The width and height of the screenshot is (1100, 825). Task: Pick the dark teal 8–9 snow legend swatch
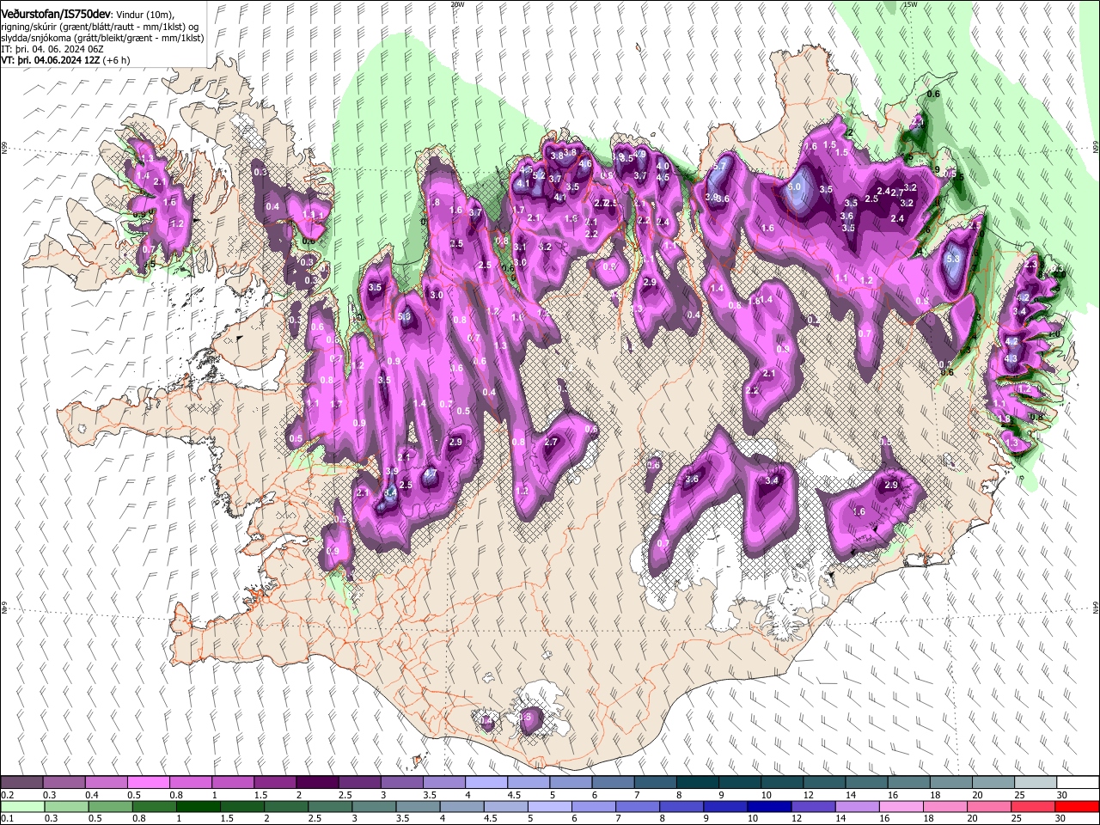point(698,783)
